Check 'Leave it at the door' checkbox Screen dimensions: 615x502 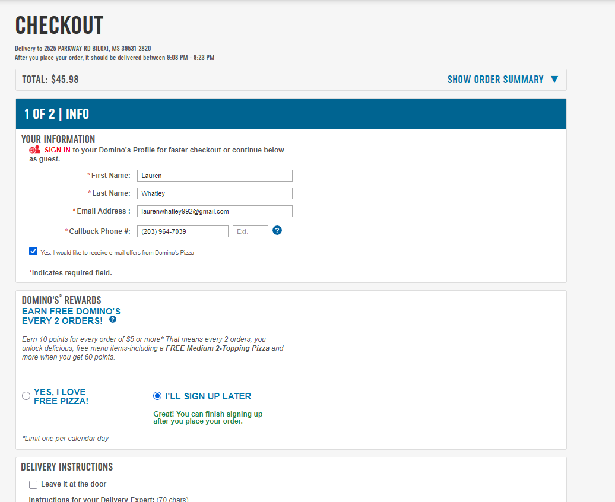click(33, 485)
